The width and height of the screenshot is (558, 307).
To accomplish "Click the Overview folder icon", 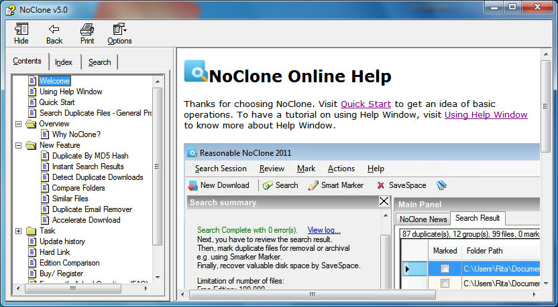I will 32,124.
